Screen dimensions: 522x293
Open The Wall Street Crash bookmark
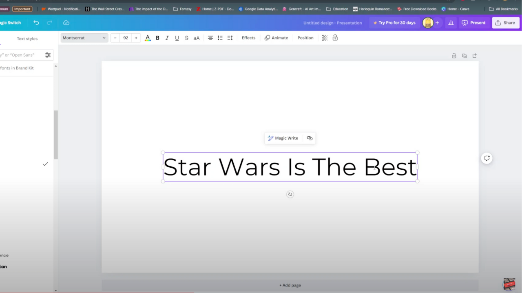[x=104, y=9]
